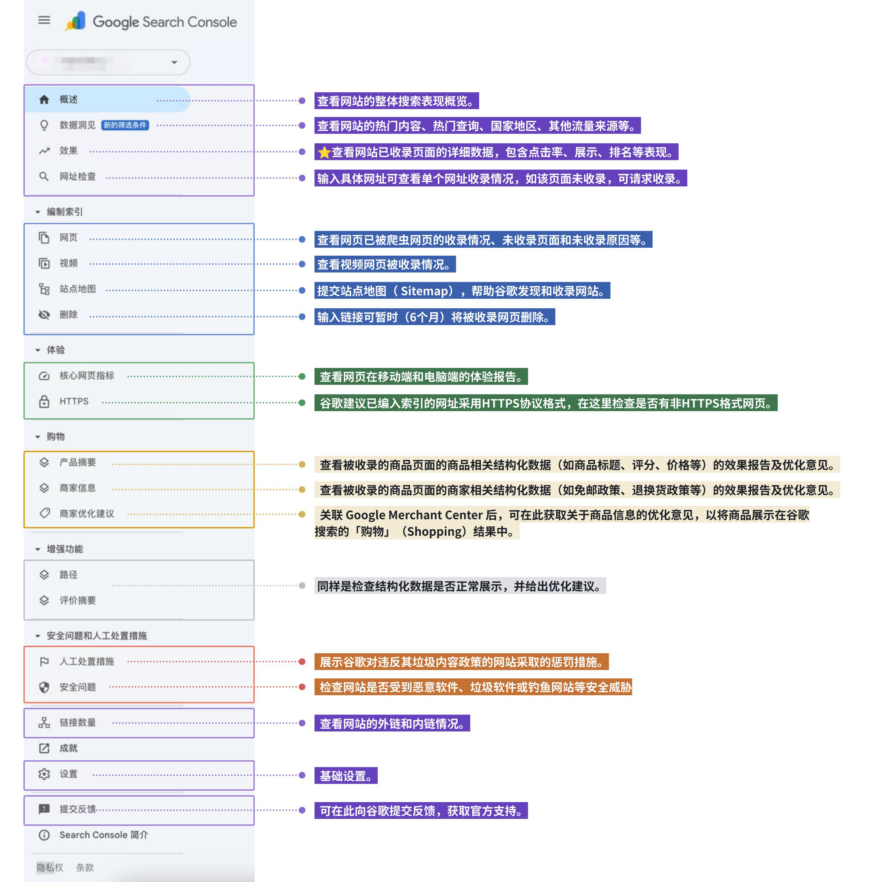
Task: Open the 隐私权 link
Action: pyautogui.click(x=50, y=868)
